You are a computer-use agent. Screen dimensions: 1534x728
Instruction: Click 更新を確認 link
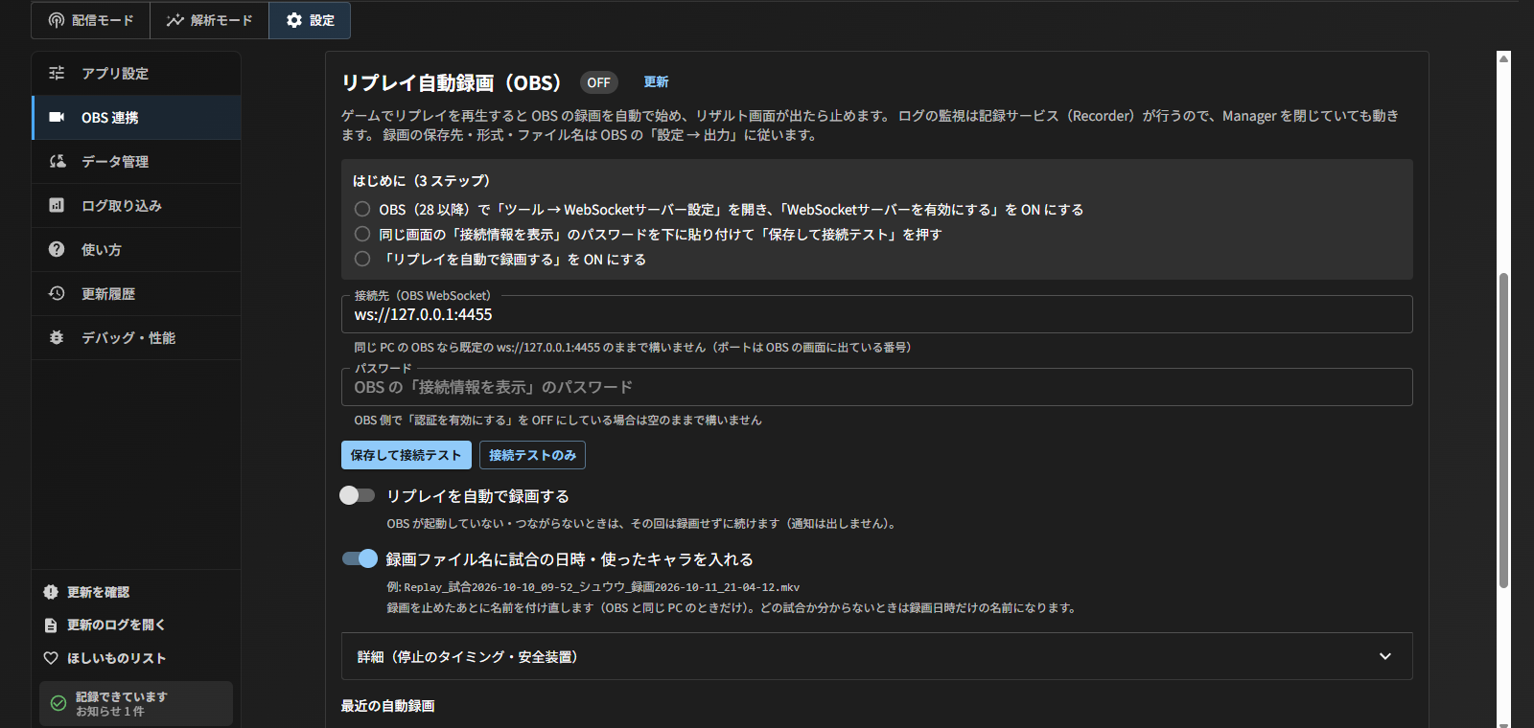pos(98,592)
